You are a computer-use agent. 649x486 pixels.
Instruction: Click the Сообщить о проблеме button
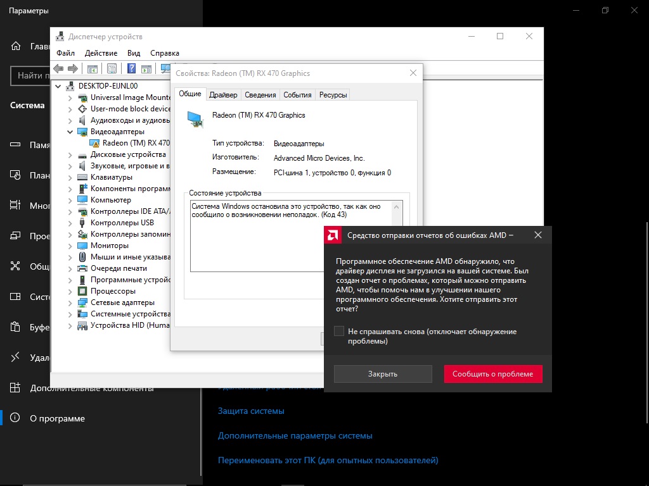(x=493, y=373)
